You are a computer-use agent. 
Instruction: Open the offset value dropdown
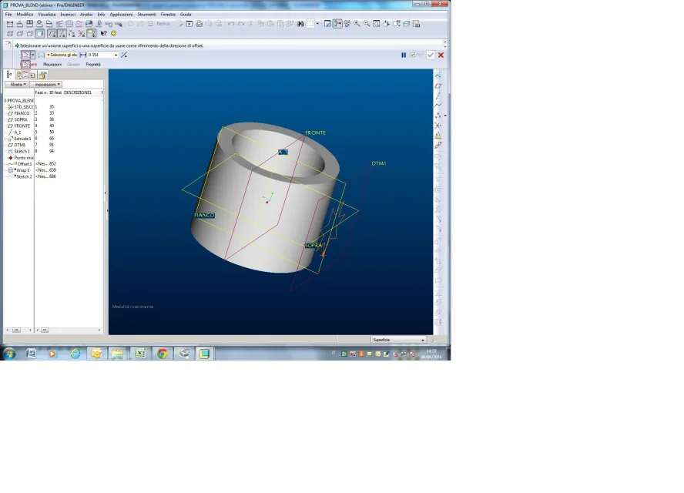(x=116, y=55)
